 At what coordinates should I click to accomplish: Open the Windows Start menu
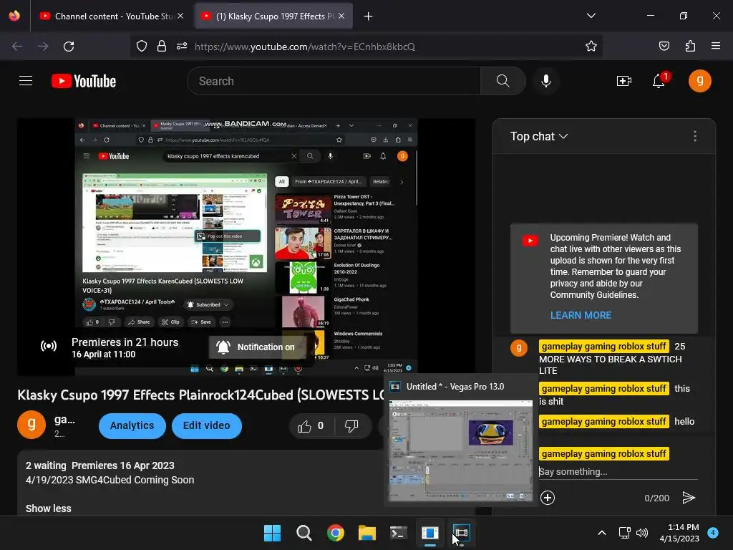(272, 533)
